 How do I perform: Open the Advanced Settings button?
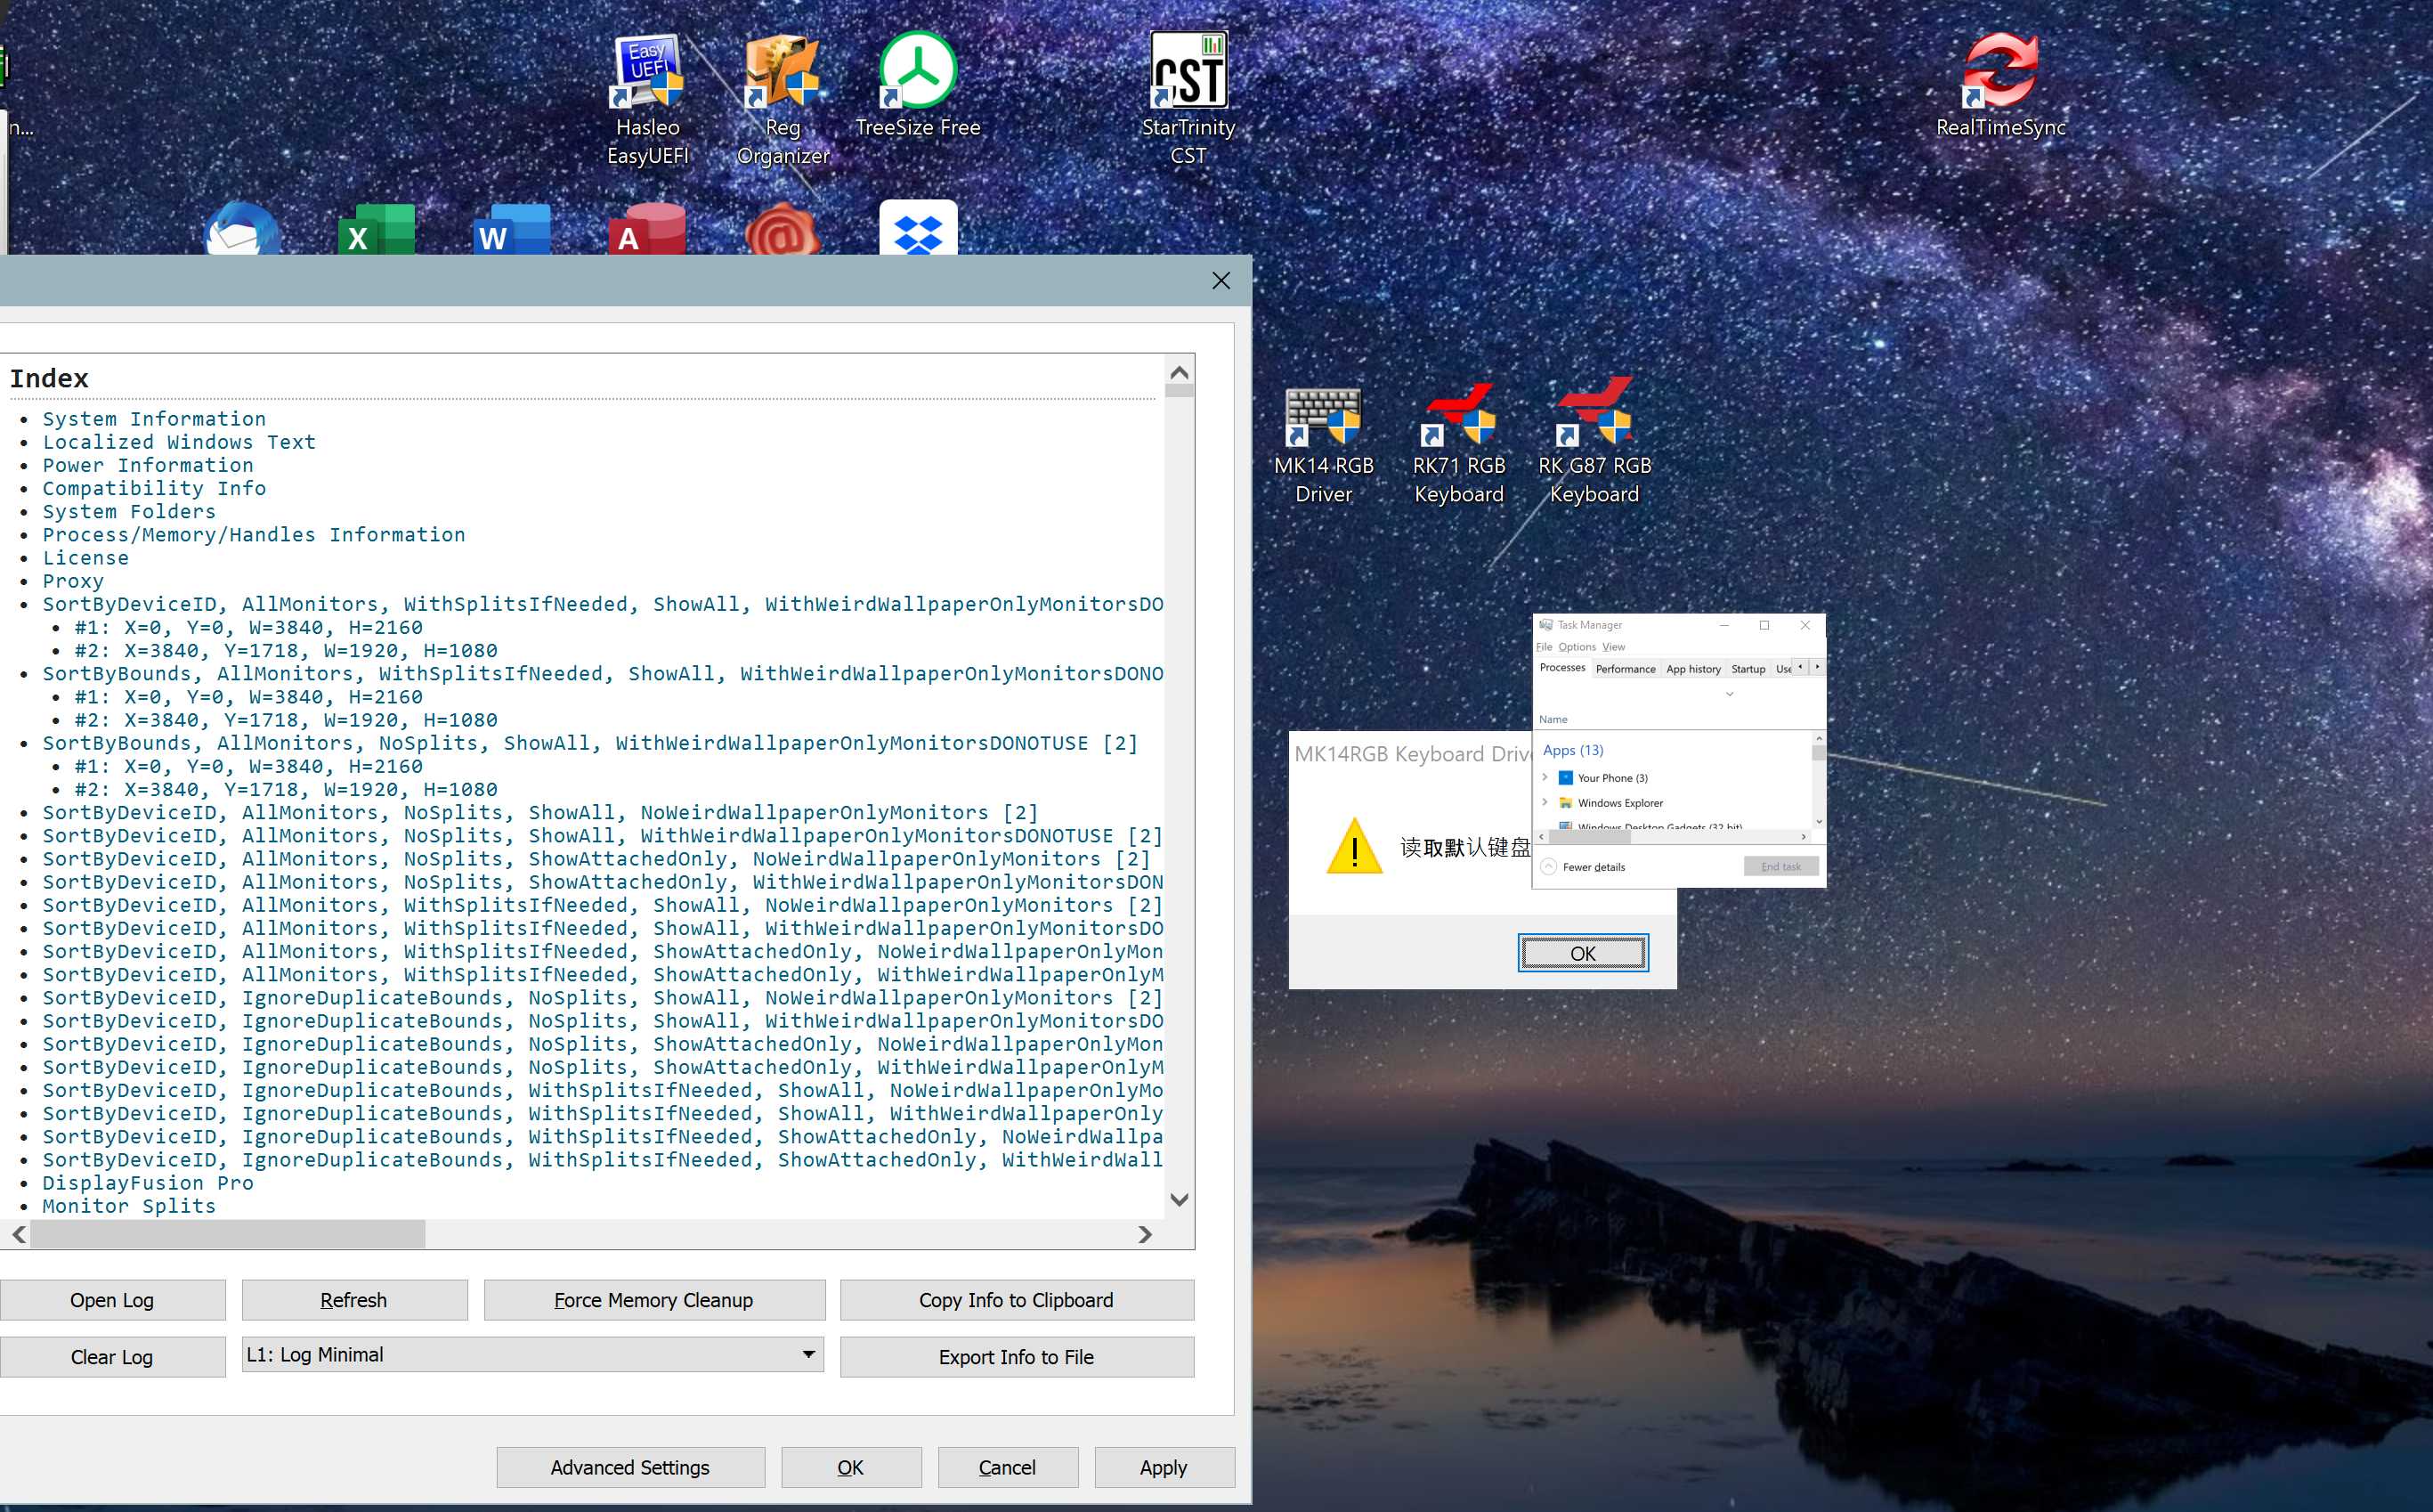pos(629,1467)
